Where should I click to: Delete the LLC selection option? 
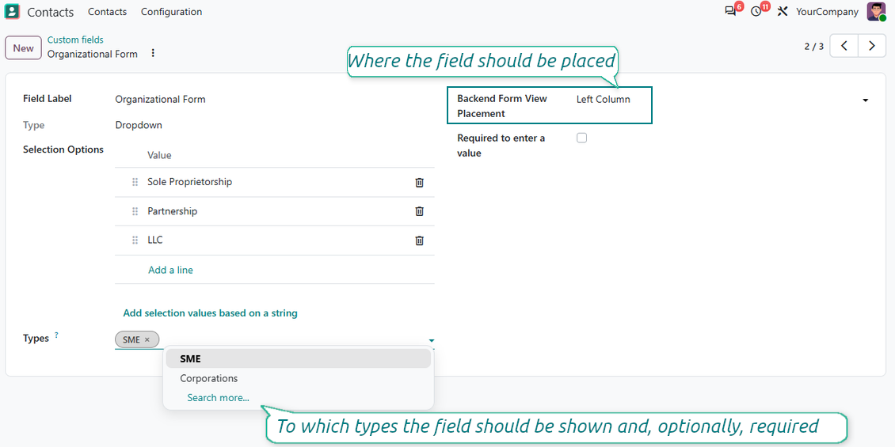(x=419, y=240)
